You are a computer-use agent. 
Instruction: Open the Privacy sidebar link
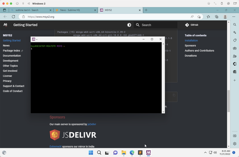tap(7, 81)
